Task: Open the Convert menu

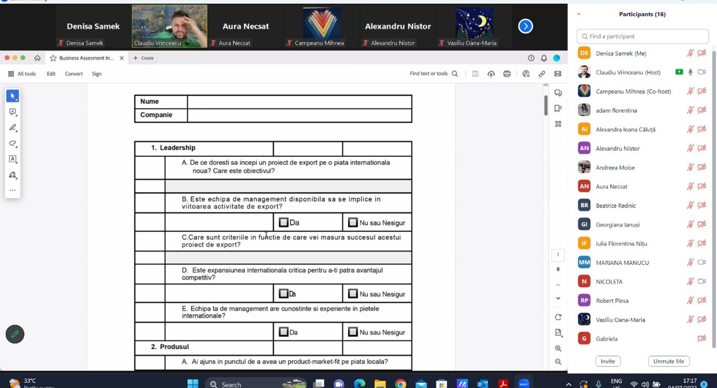Action: coord(73,74)
